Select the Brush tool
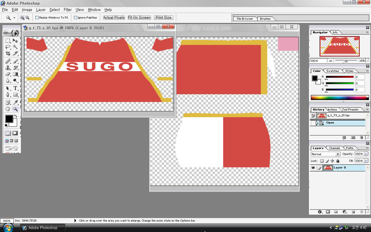 (x=15, y=61)
